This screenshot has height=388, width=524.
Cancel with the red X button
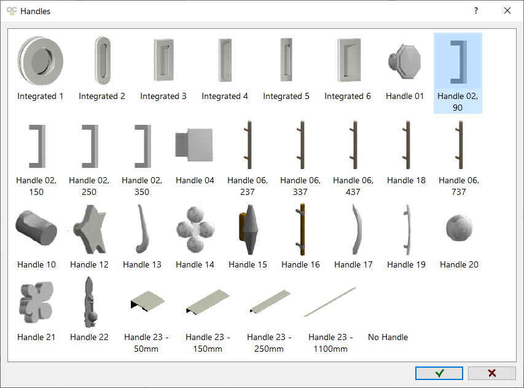[x=492, y=373]
